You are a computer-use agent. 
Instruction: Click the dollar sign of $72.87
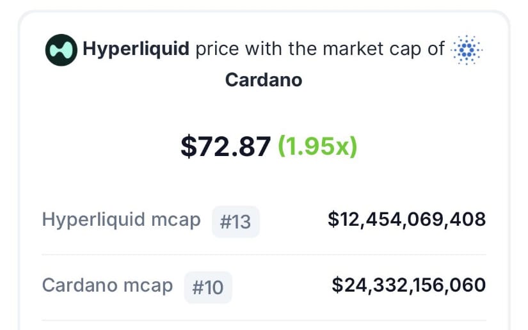tap(189, 146)
